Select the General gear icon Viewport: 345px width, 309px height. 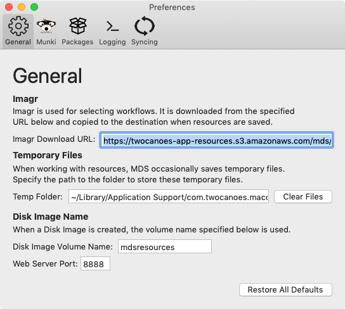coord(18,26)
